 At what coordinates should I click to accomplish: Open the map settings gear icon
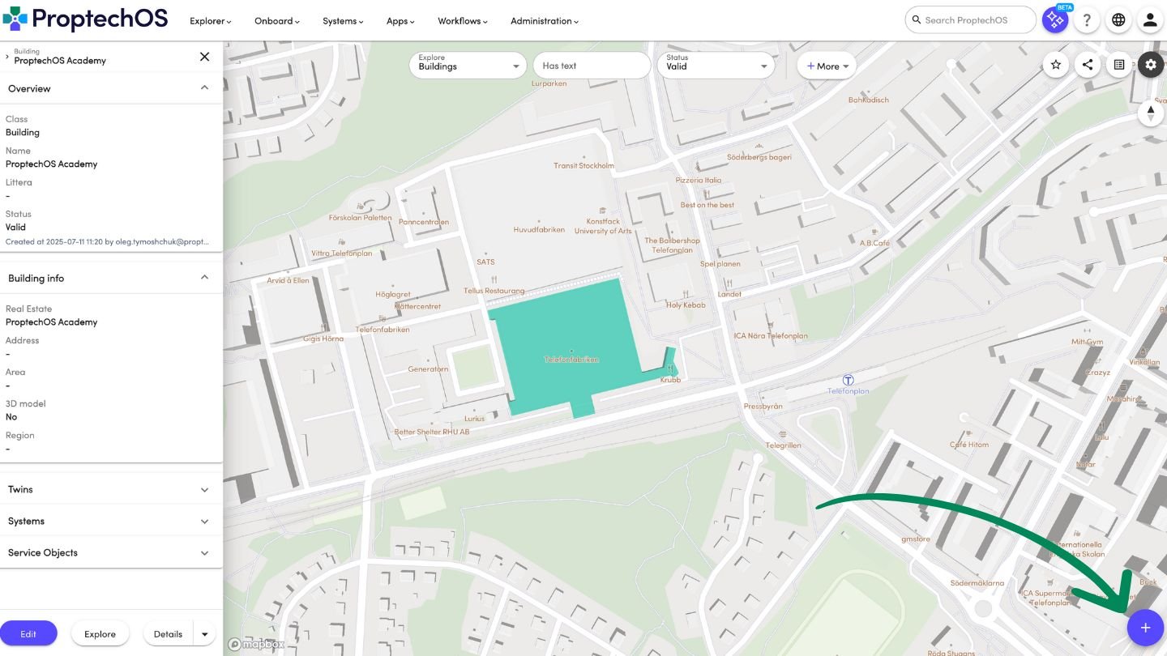1151,65
